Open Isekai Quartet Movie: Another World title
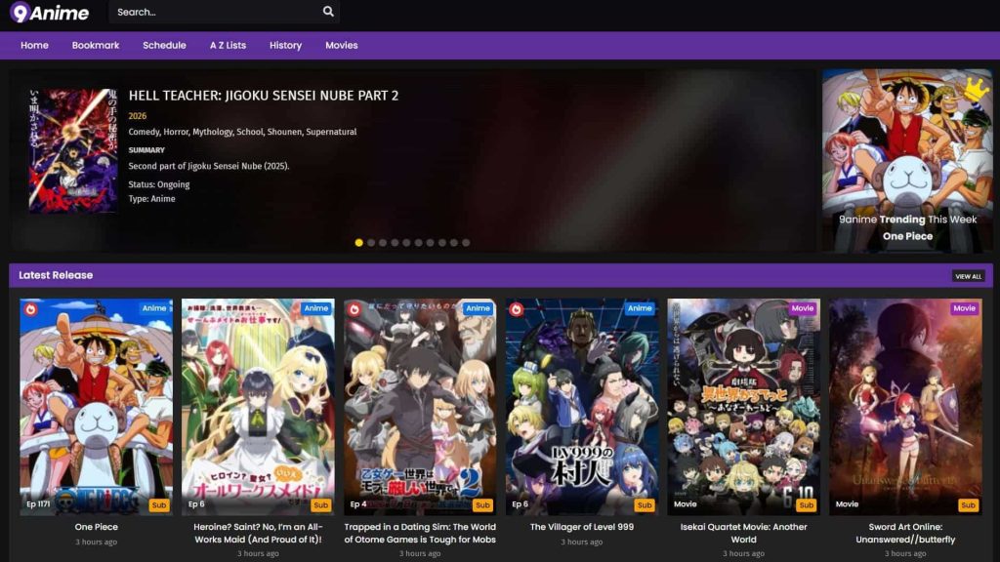1000x562 pixels. [743, 534]
